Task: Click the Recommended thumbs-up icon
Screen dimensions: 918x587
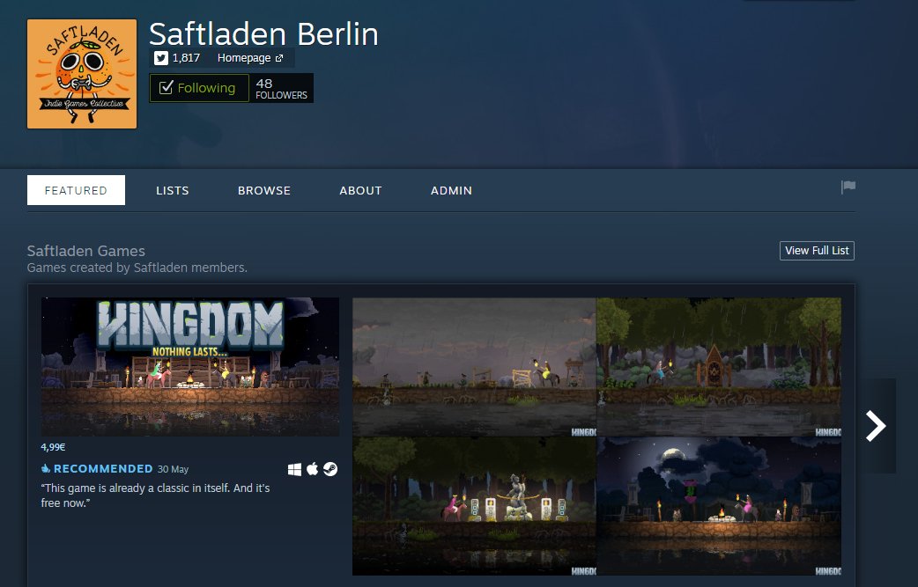Action: coord(46,469)
